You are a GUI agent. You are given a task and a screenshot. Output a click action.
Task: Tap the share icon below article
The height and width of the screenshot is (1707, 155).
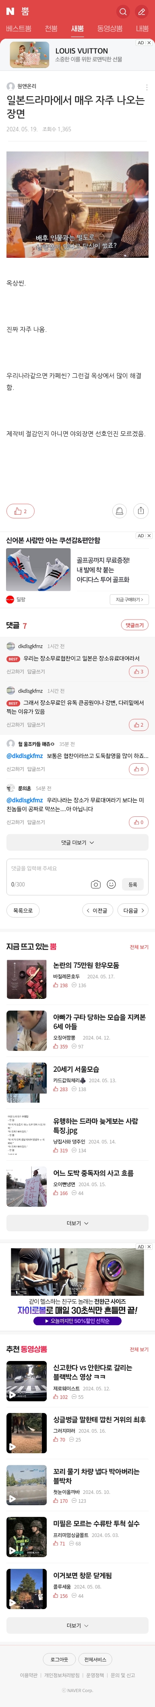pyautogui.click(x=141, y=511)
